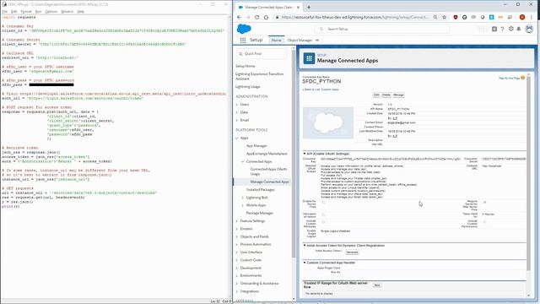Toggle Include Custom Attributes checkbox
The width and height of the screenshot is (540, 304).
coord(323,221)
